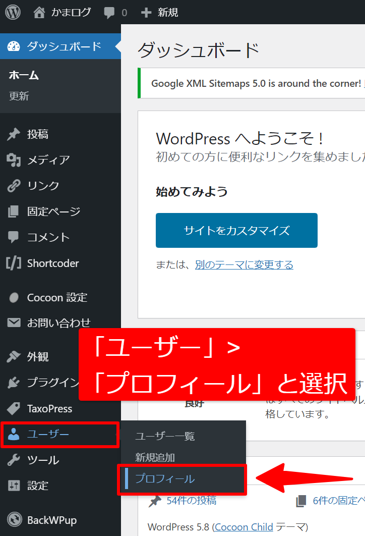Open the Shortcoder menu
365x536 pixels.
pos(60,263)
